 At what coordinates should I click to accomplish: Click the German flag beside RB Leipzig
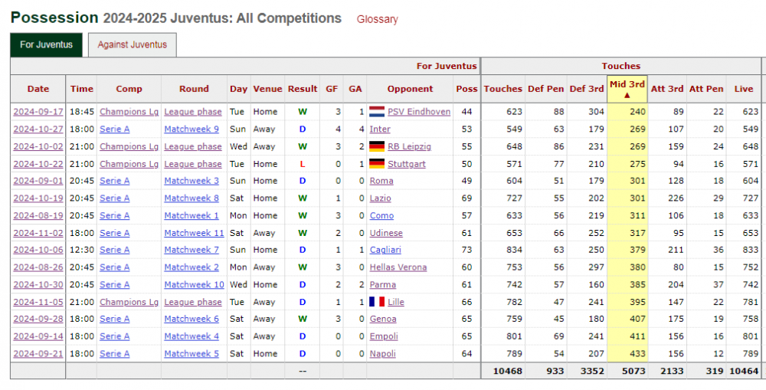tap(377, 146)
